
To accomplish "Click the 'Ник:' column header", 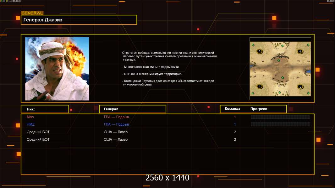I will [x=45, y=109].
